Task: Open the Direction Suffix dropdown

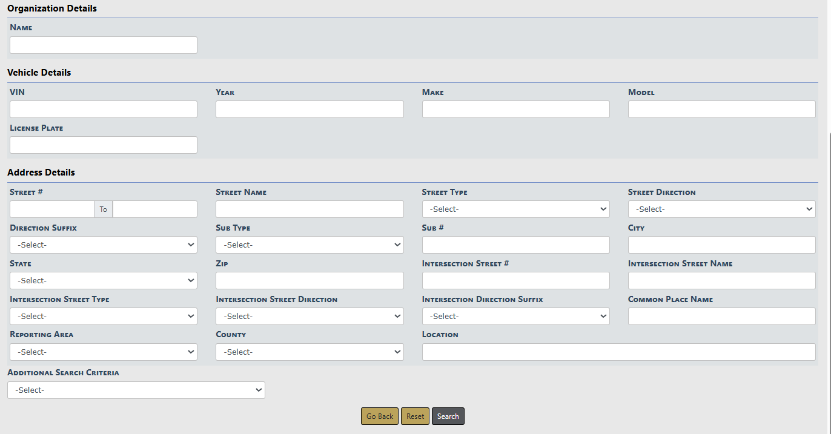Action: (104, 245)
